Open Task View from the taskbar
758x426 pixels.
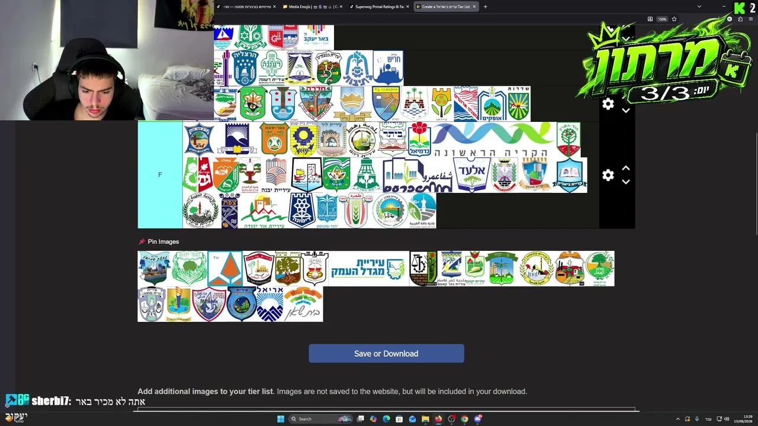coord(360,419)
